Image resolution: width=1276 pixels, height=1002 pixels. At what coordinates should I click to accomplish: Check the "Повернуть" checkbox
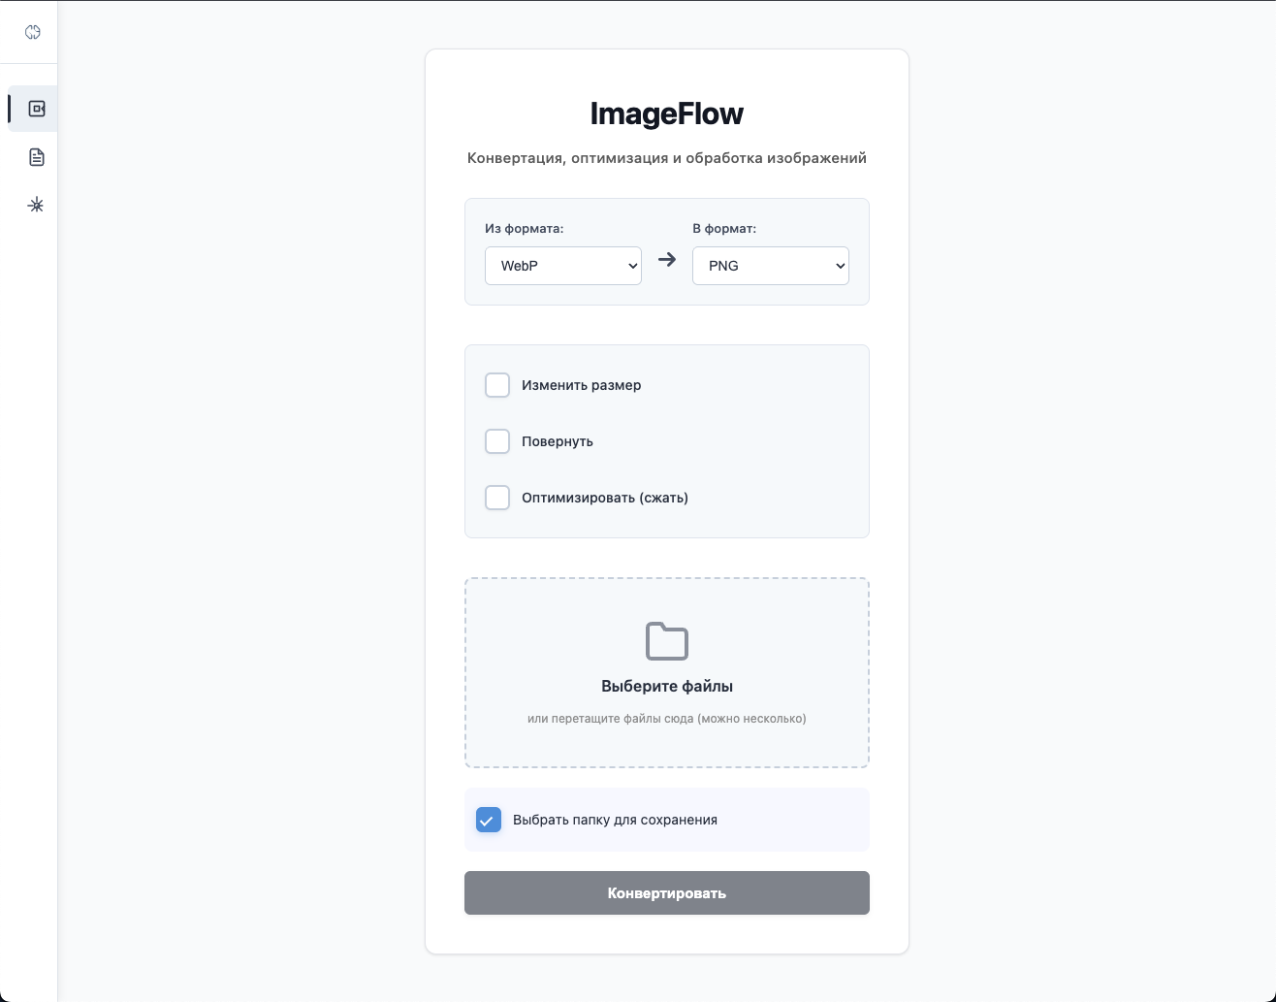pos(497,440)
